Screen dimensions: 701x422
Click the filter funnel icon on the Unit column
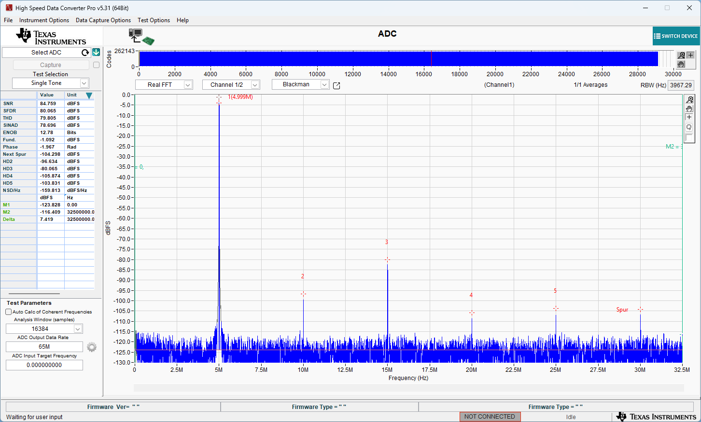(88, 95)
